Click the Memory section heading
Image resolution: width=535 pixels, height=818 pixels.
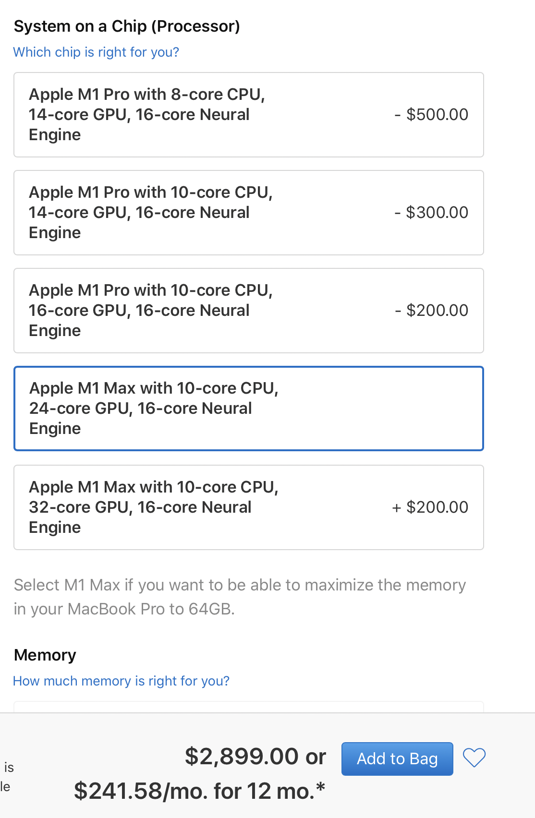45,655
